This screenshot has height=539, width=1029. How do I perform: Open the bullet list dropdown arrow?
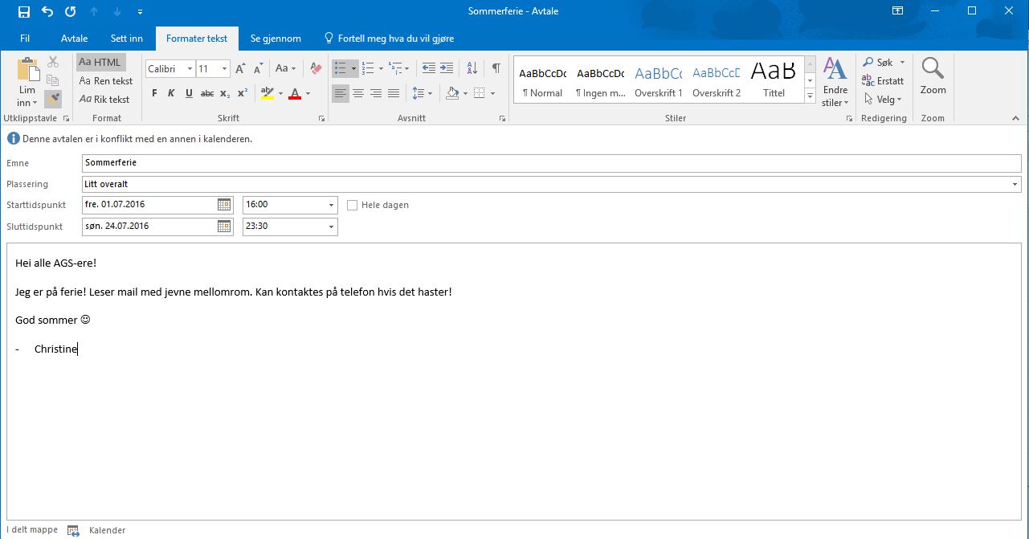[x=353, y=69]
